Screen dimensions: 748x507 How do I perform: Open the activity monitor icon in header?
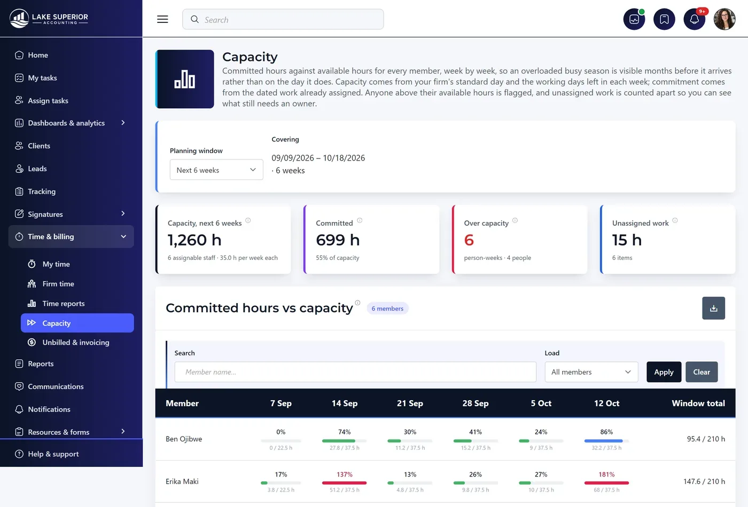click(634, 19)
